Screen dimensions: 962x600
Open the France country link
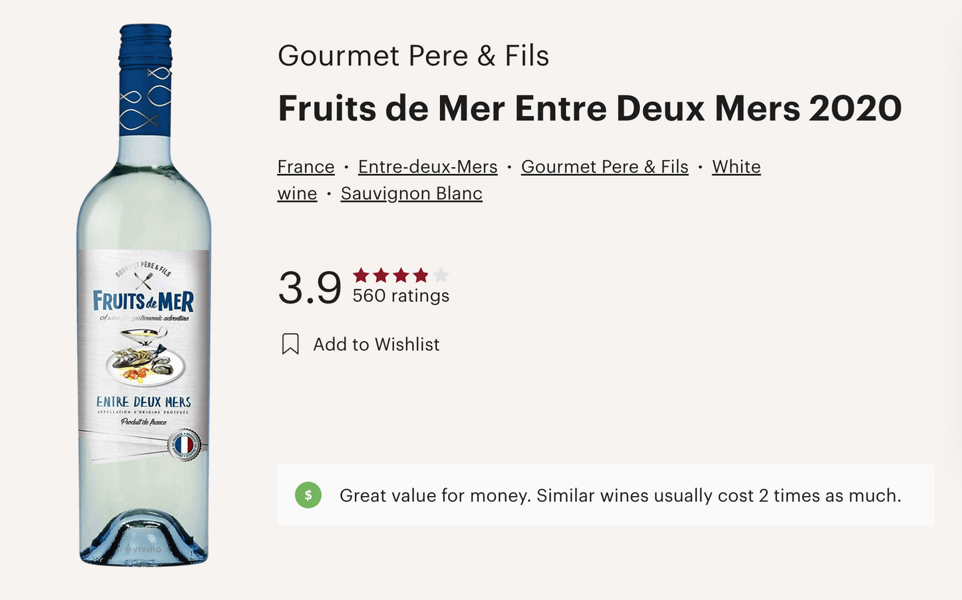point(306,166)
